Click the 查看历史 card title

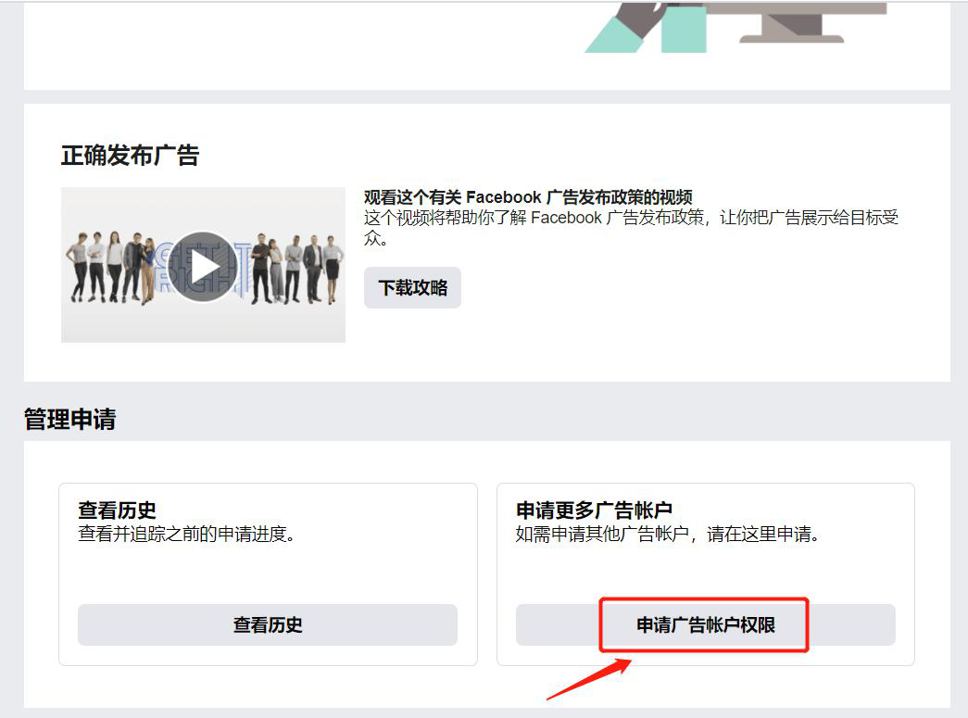pyautogui.click(x=118, y=510)
